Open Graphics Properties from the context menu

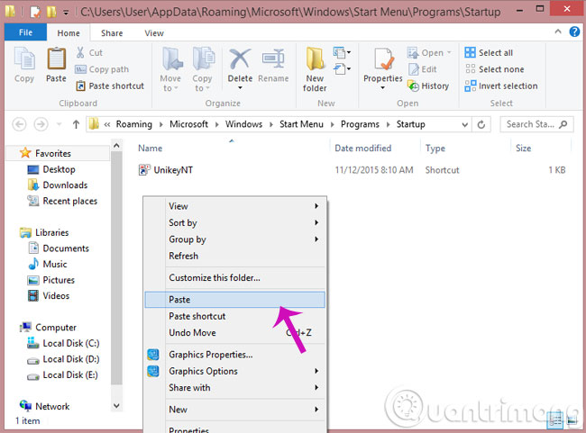[234, 355]
